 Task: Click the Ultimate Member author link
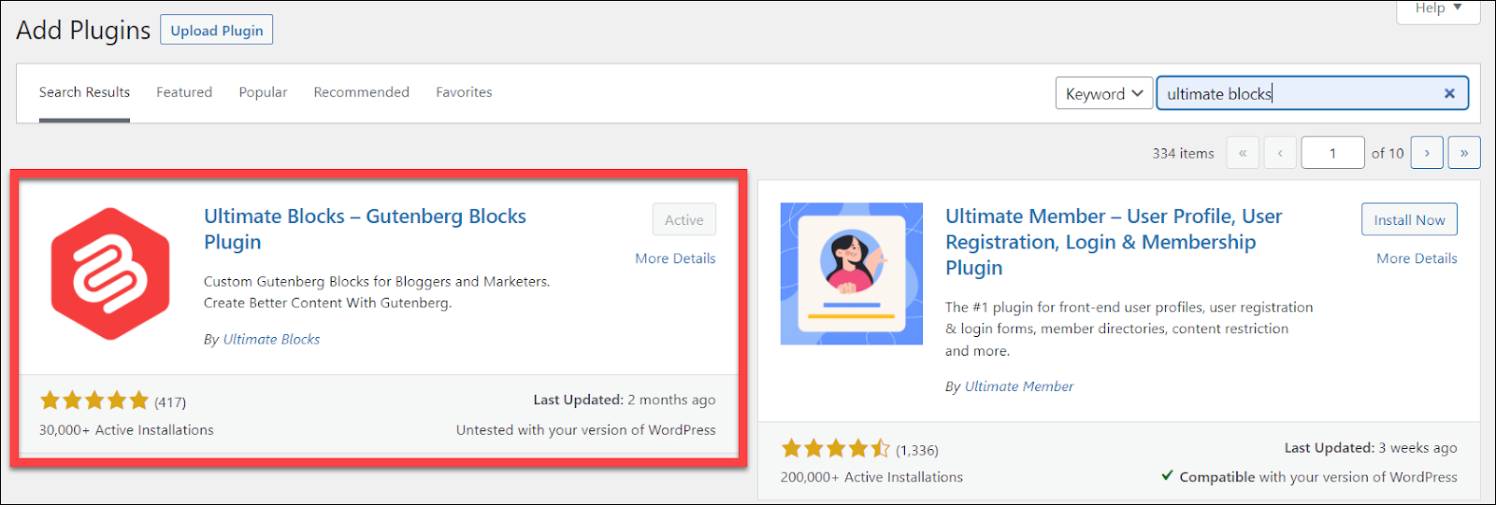(x=1019, y=386)
